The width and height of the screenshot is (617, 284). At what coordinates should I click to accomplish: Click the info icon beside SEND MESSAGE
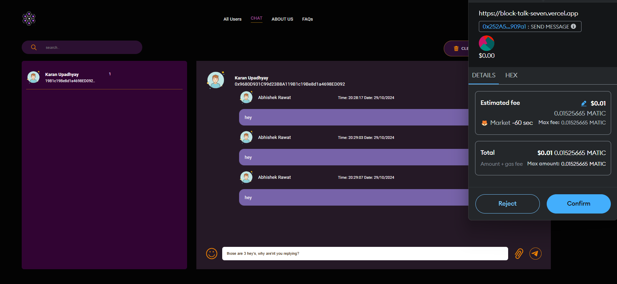[x=574, y=26]
